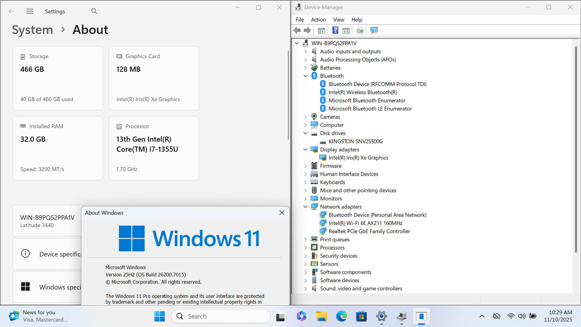This screenshot has width=581, height=327.
Task: Close the About Windows dialog
Action: [282, 213]
